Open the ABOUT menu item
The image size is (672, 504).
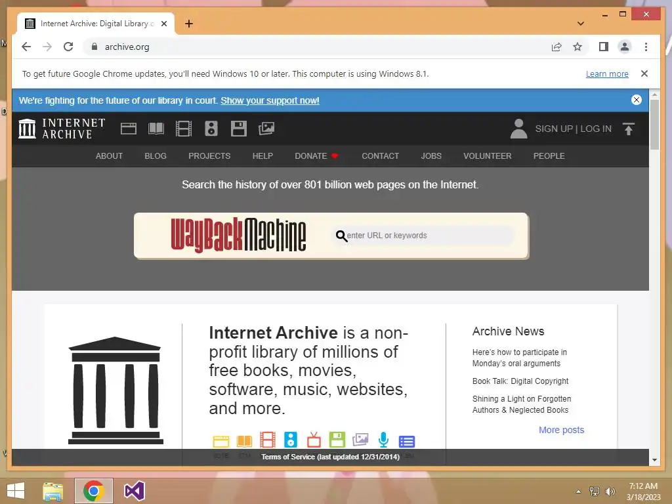click(109, 156)
